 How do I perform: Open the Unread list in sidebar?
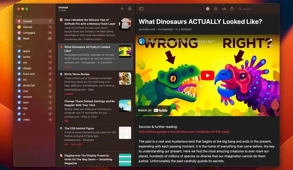coord(34,21)
